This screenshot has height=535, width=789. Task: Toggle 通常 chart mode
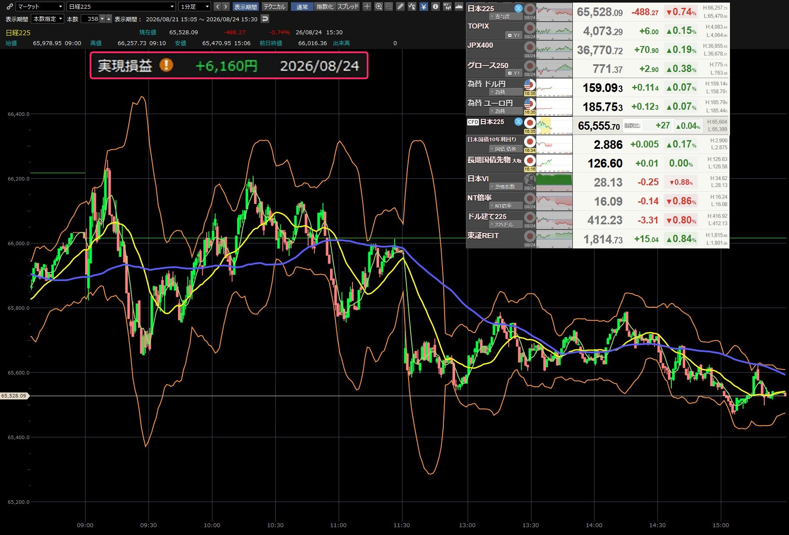[x=302, y=7]
